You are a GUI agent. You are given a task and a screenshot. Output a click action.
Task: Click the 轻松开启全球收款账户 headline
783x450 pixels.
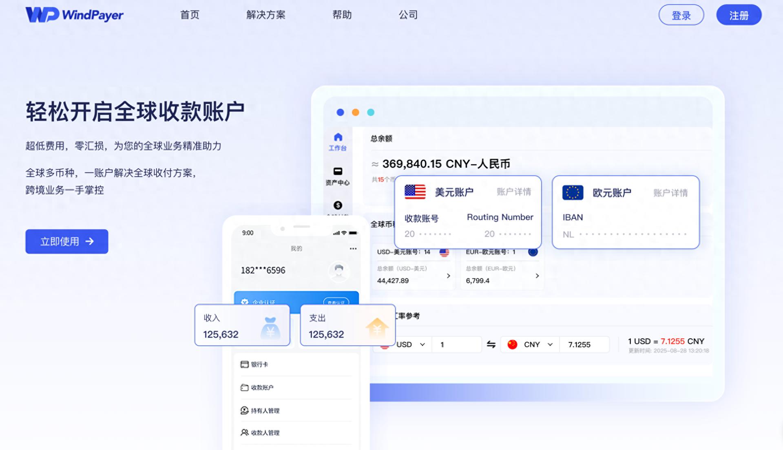point(135,111)
